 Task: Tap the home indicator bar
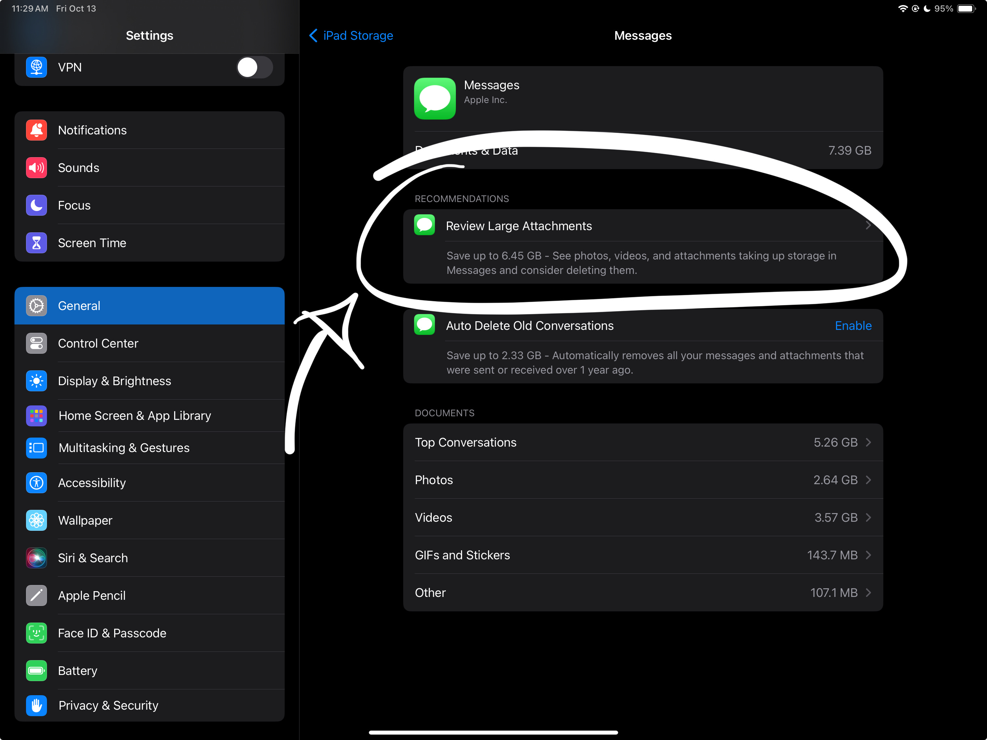493,732
